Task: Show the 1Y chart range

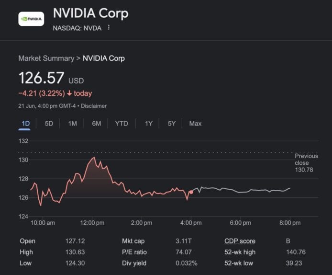Action: coord(149,124)
